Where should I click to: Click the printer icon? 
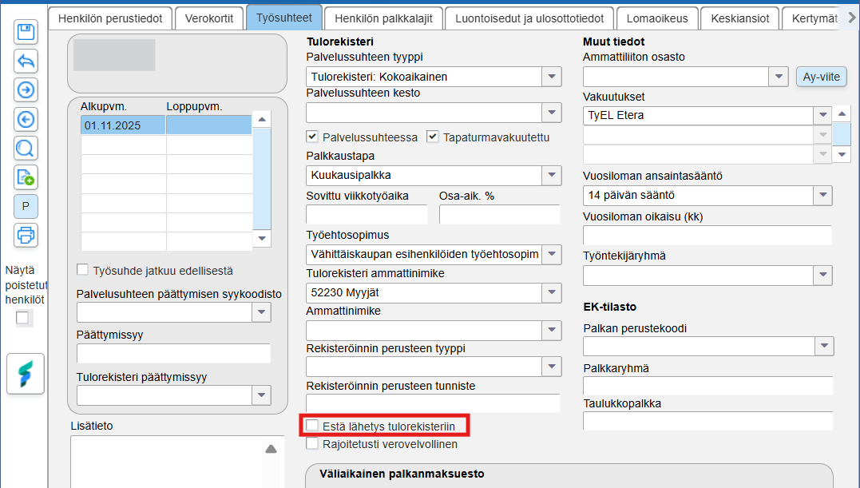[x=26, y=236]
